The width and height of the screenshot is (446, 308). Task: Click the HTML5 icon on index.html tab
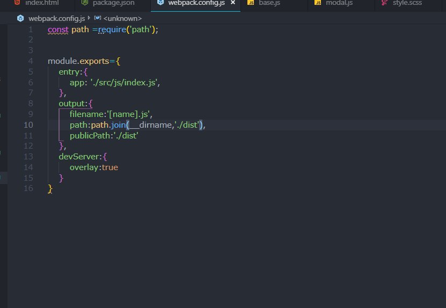click(17, 3)
